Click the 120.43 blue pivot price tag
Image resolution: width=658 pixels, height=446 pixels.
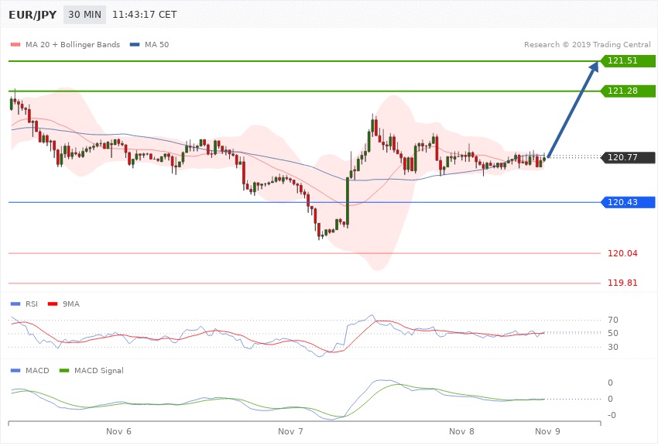point(629,202)
